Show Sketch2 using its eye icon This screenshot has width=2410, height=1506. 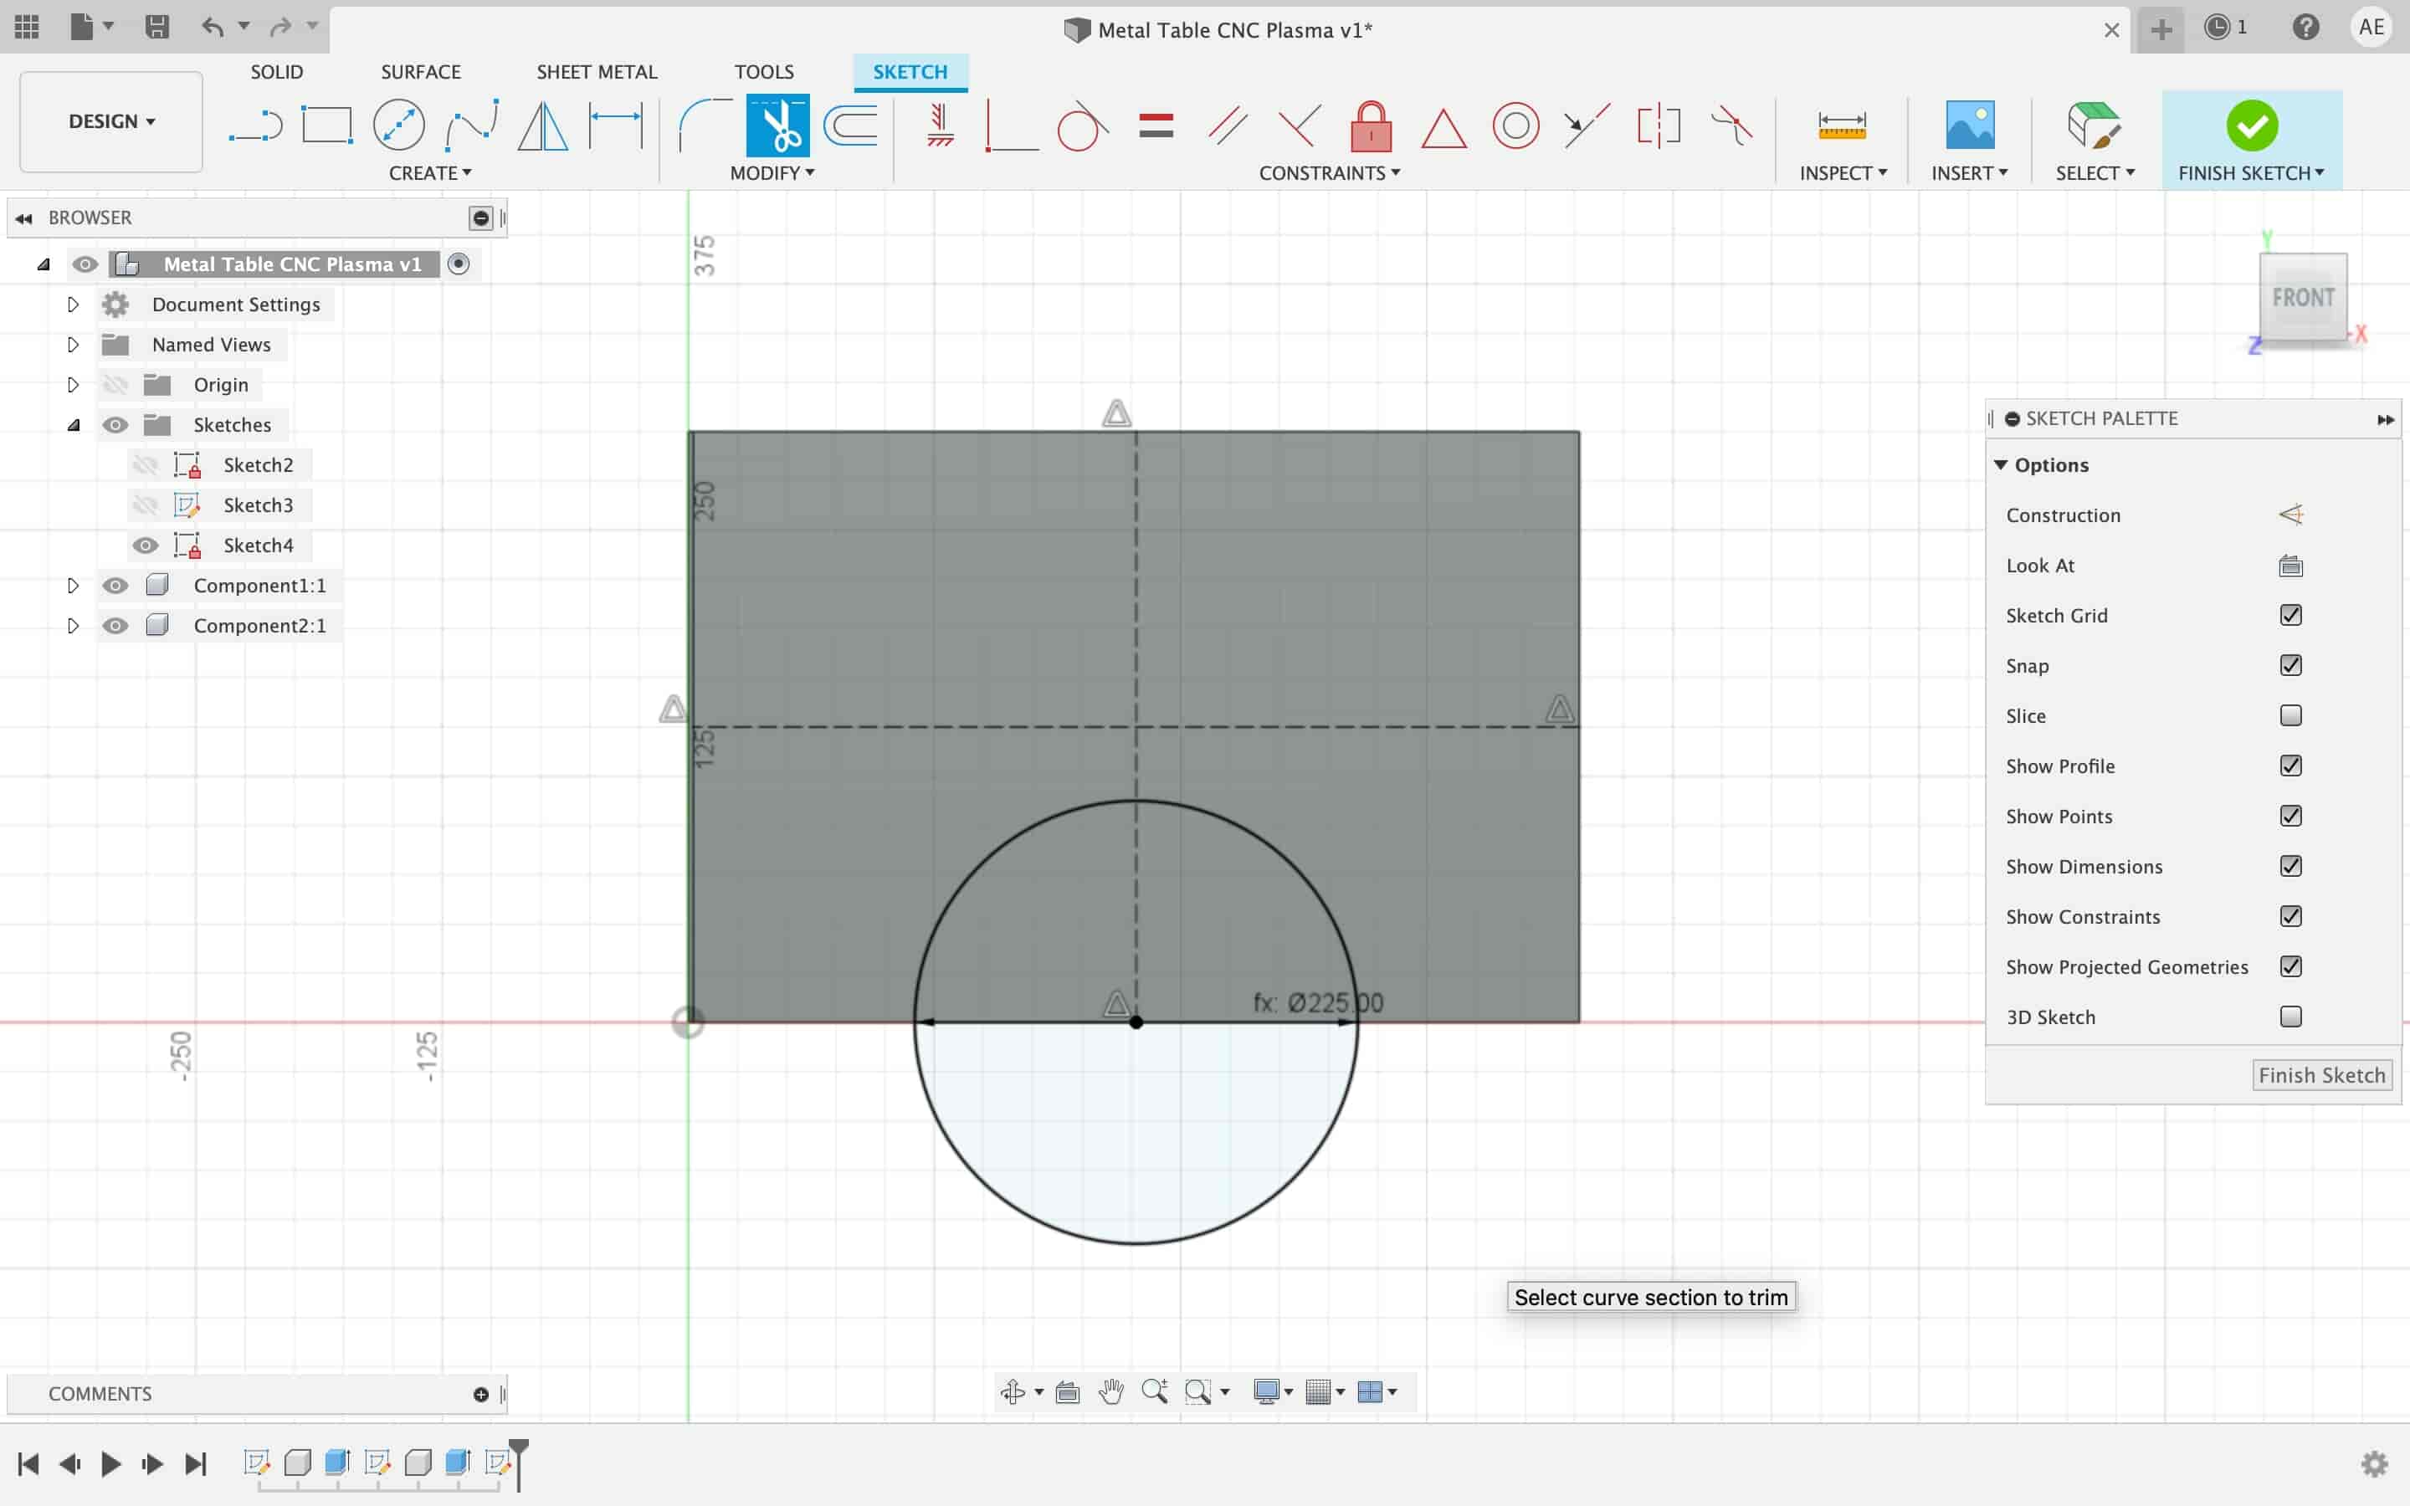tap(146, 465)
